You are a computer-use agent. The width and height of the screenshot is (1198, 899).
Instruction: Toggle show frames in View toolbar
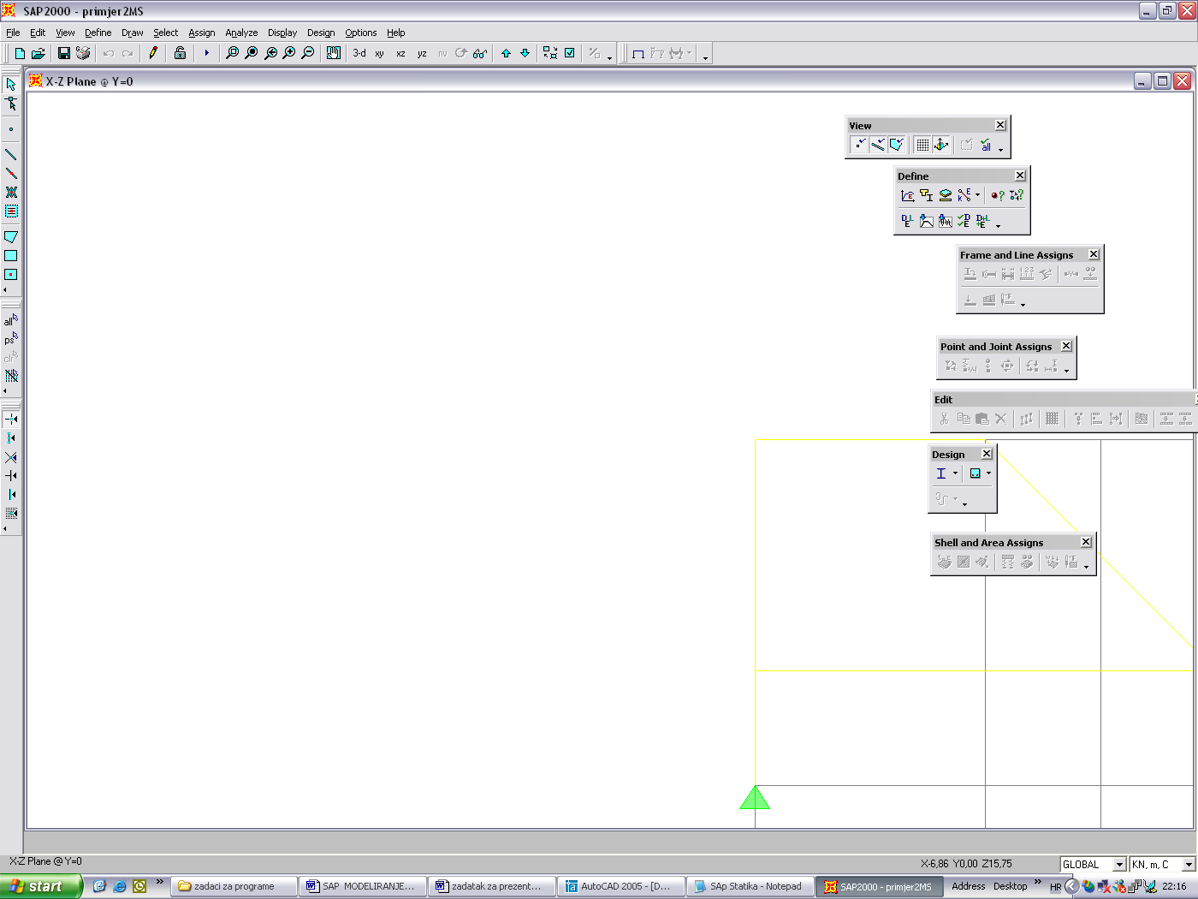click(878, 145)
